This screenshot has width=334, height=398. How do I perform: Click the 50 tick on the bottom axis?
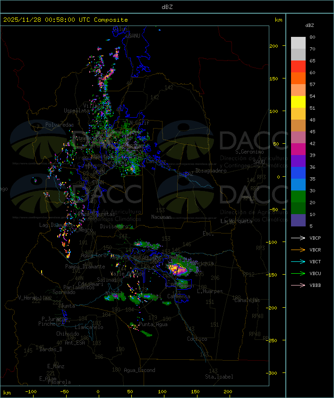(x=130, y=392)
